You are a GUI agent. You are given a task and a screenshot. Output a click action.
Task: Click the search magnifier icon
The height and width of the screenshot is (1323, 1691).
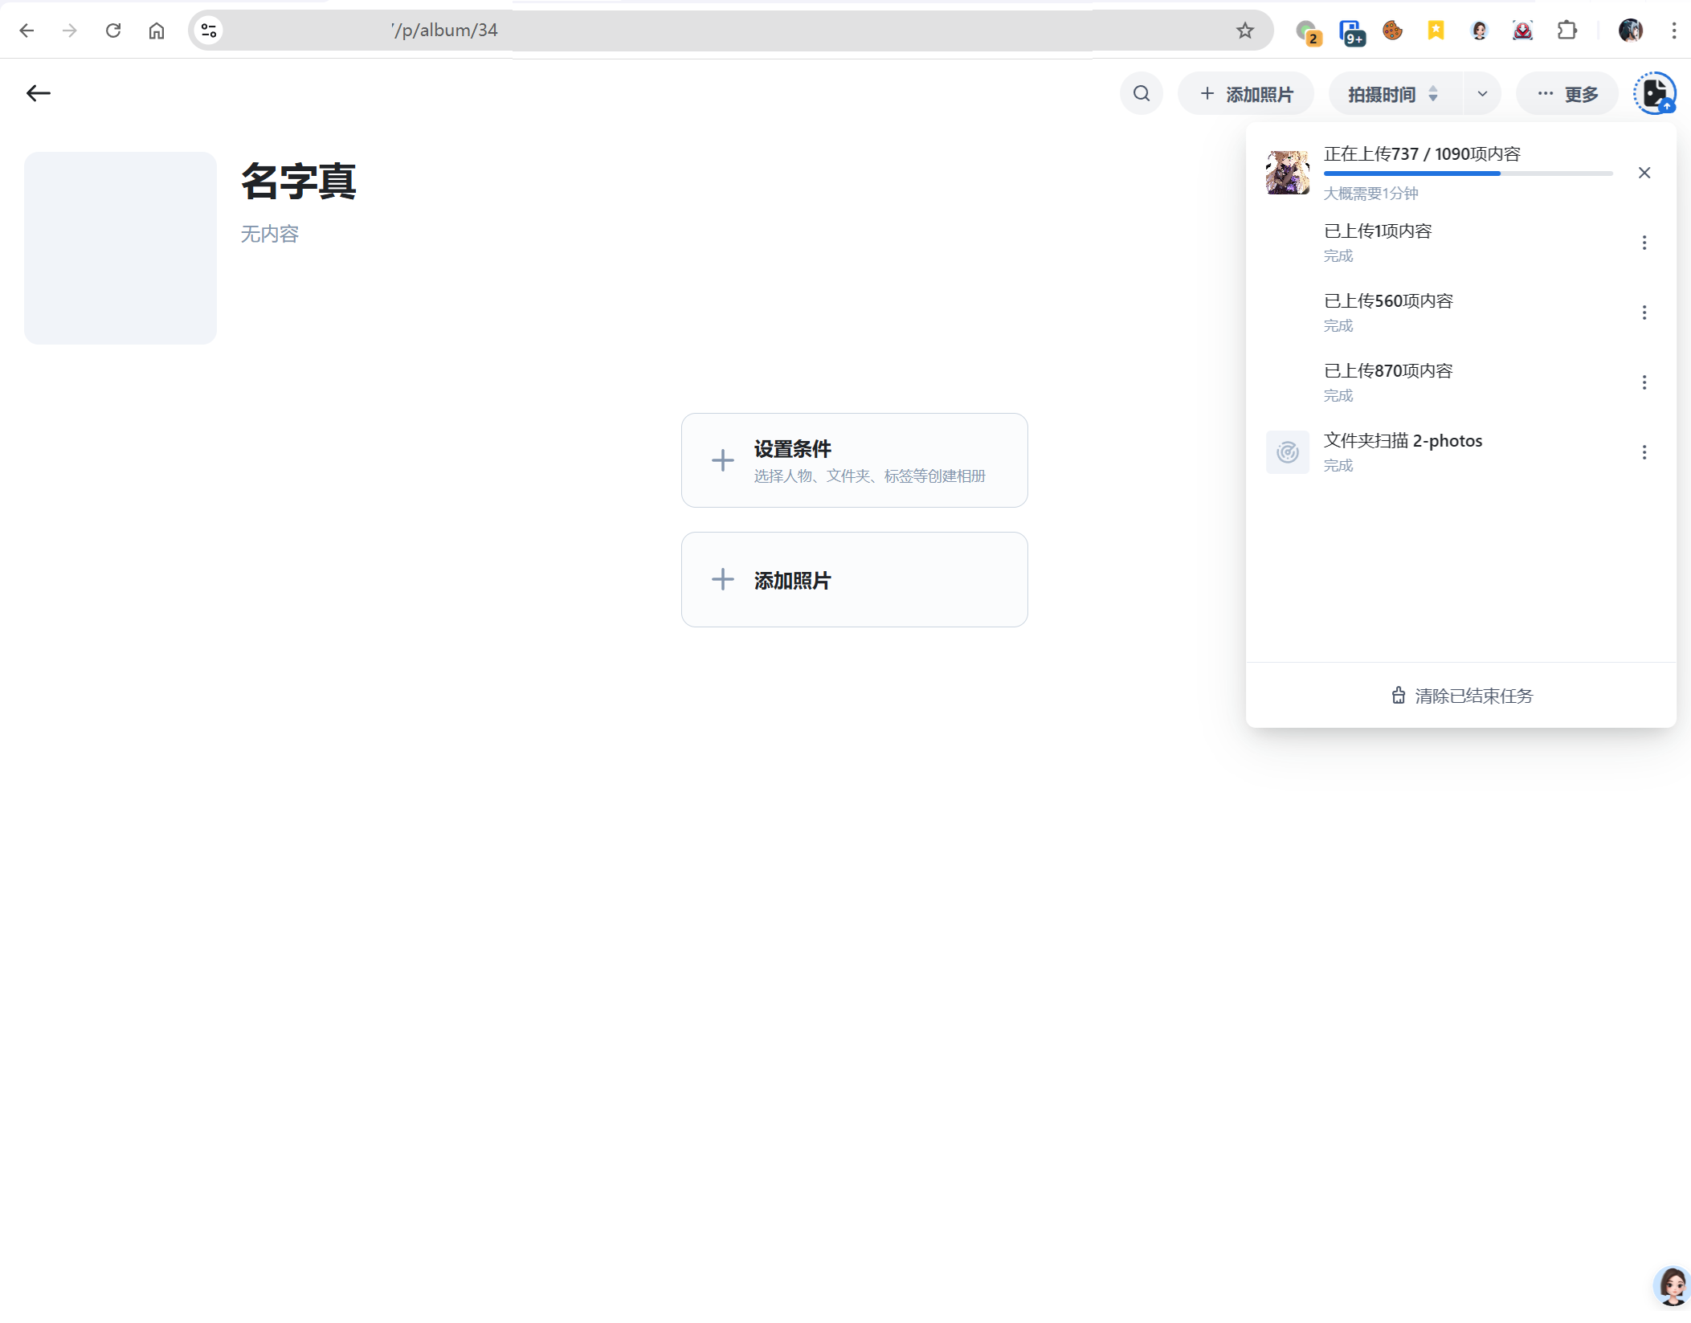click(x=1141, y=94)
